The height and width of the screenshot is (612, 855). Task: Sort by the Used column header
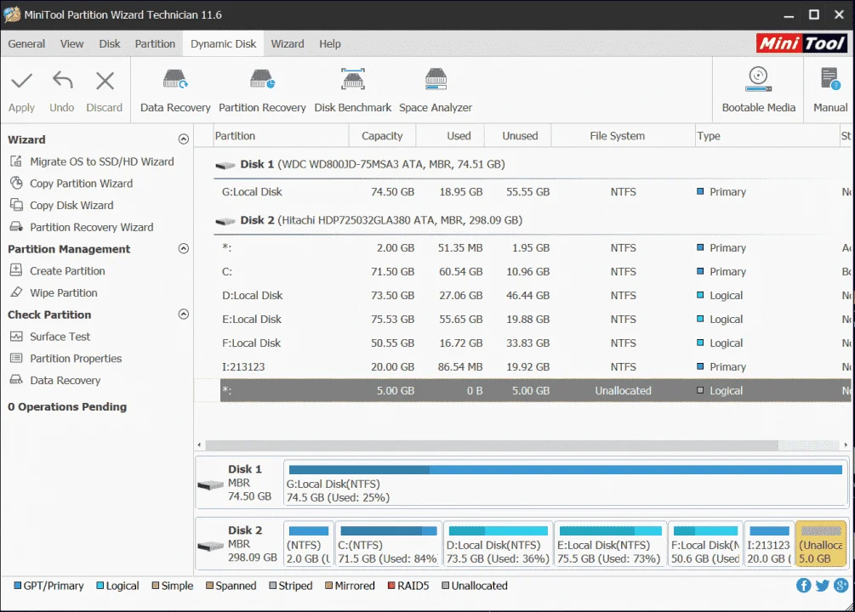coord(450,136)
